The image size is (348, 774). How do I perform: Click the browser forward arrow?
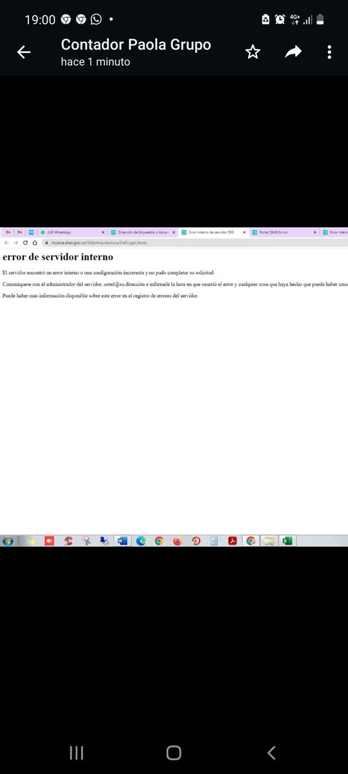coord(15,243)
